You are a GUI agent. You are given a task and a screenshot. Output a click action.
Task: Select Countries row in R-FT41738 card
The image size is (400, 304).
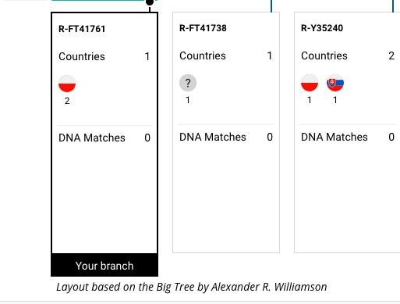[226, 55]
